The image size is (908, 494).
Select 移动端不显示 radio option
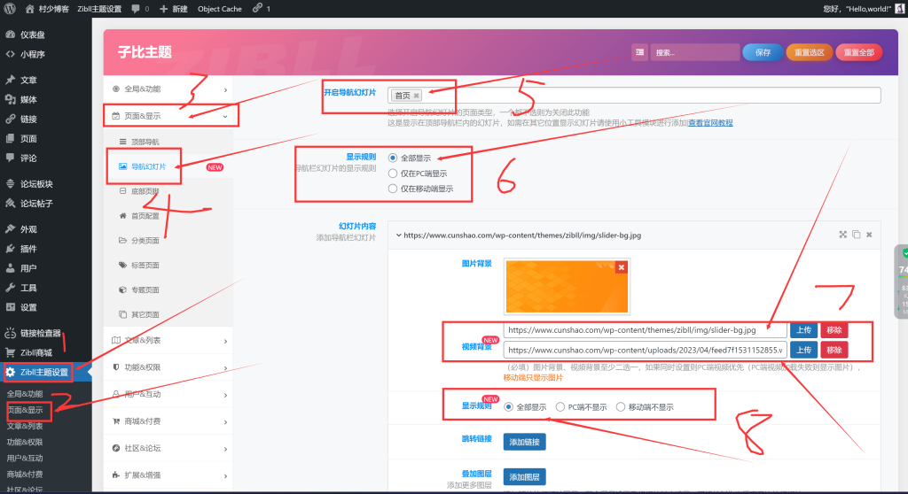(621, 407)
